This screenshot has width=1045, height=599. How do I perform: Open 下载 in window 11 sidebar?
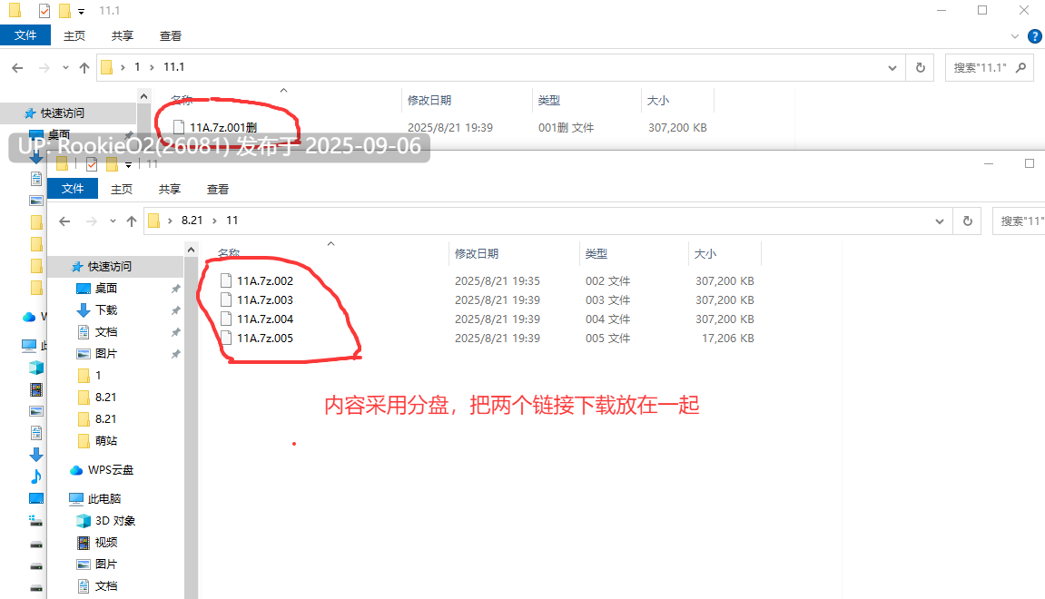coord(106,309)
